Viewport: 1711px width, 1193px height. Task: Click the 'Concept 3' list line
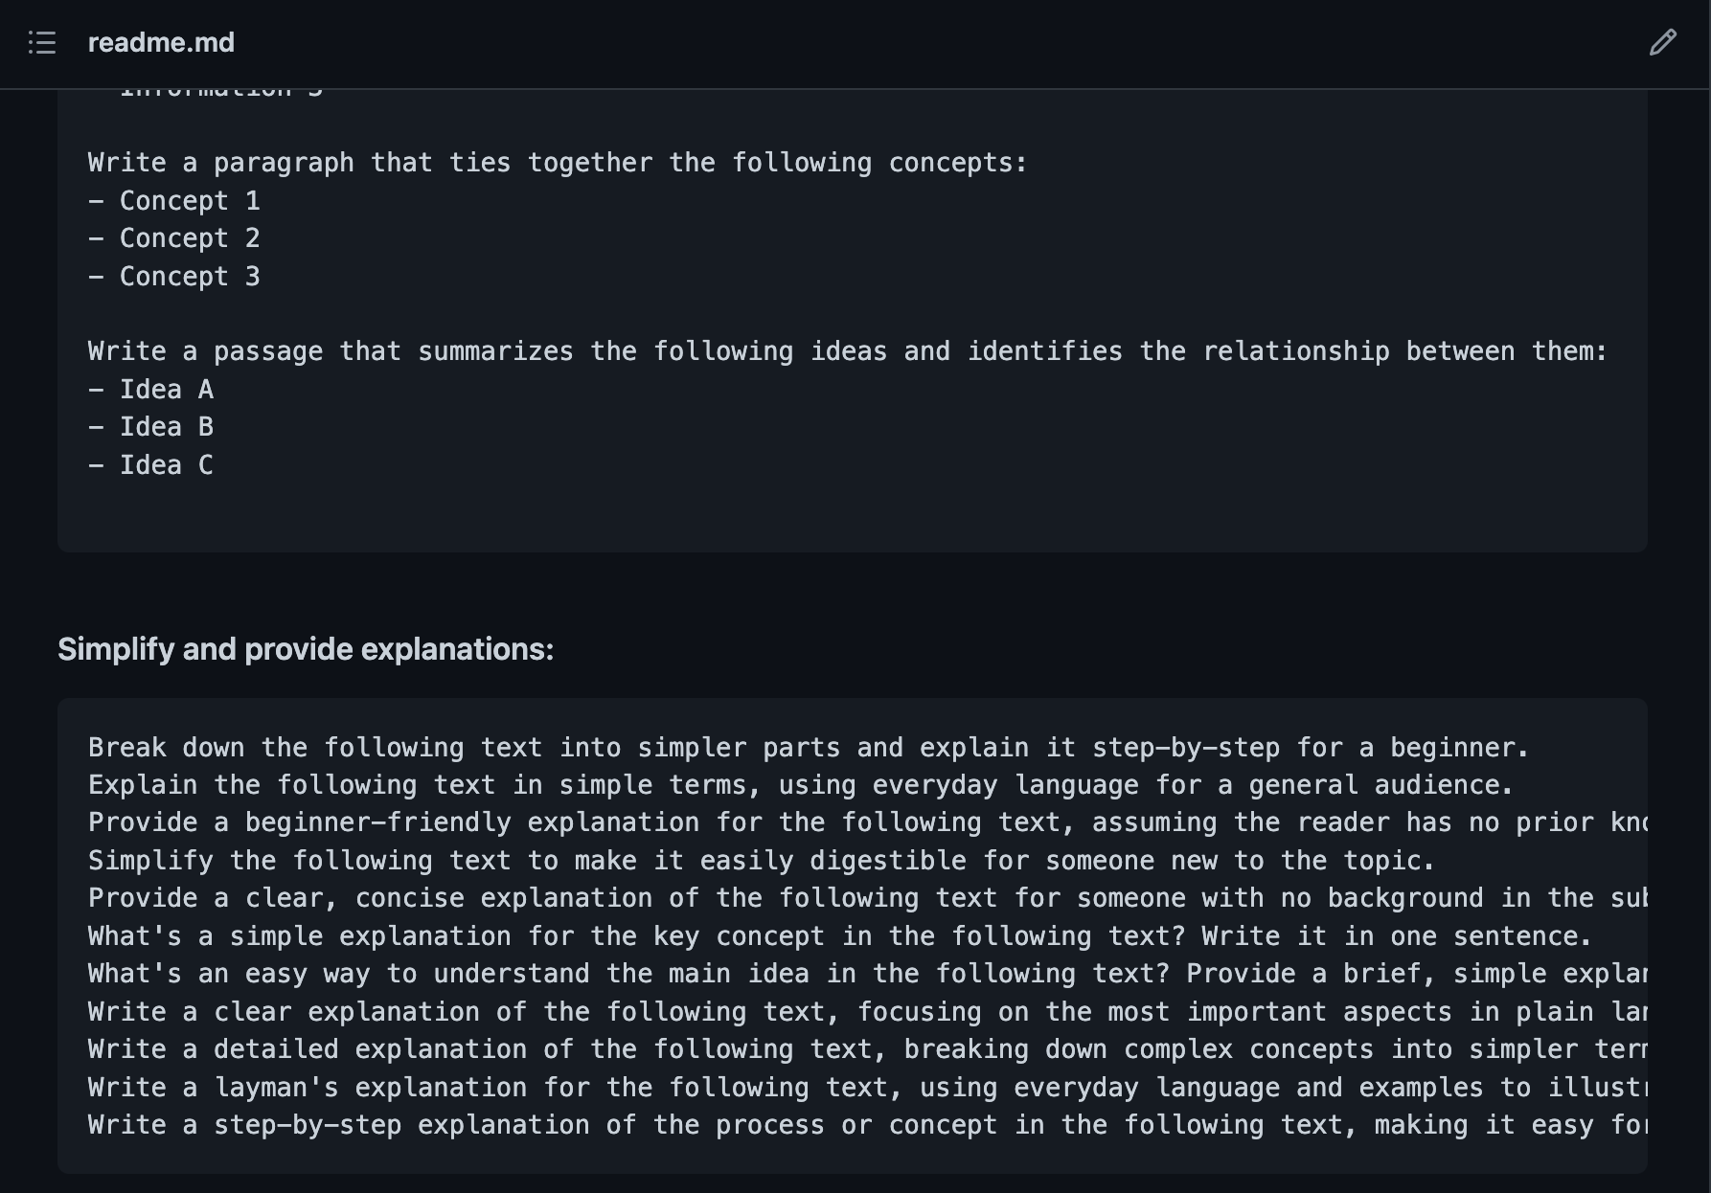pyautogui.click(x=174, y=277)
